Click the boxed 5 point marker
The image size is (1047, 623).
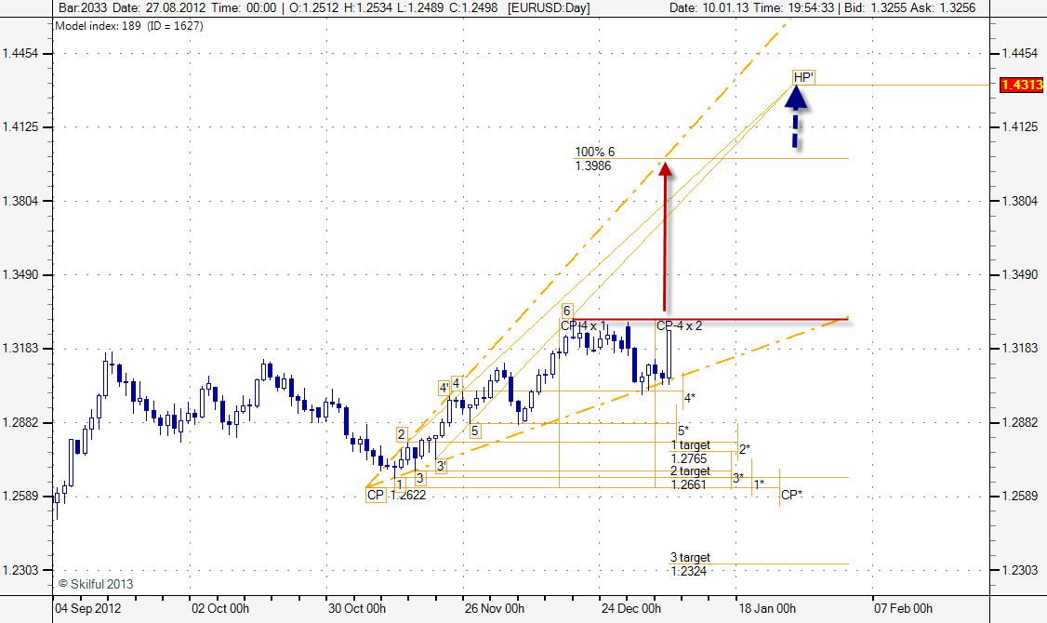click(474, 431)
